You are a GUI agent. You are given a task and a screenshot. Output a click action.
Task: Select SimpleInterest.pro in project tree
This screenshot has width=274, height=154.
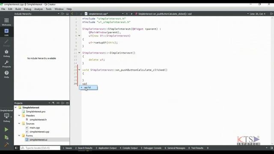coord(36,111)
